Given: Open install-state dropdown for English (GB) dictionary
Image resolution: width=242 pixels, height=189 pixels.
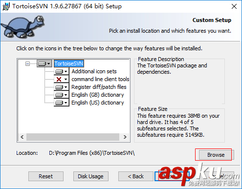Looking at the screenshot, I should [x=62, y=95].
